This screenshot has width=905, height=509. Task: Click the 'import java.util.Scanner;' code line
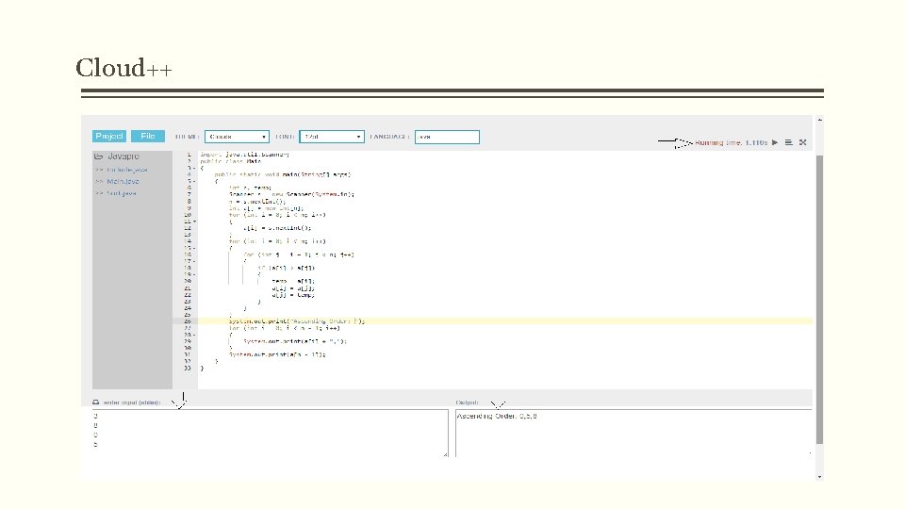(x=245, y=154)
